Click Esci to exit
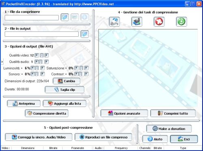This screenshot has width=203, height=151. pos(184,139)
